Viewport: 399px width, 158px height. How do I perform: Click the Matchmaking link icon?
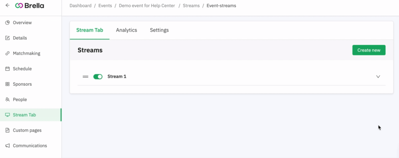coord(7,53)
